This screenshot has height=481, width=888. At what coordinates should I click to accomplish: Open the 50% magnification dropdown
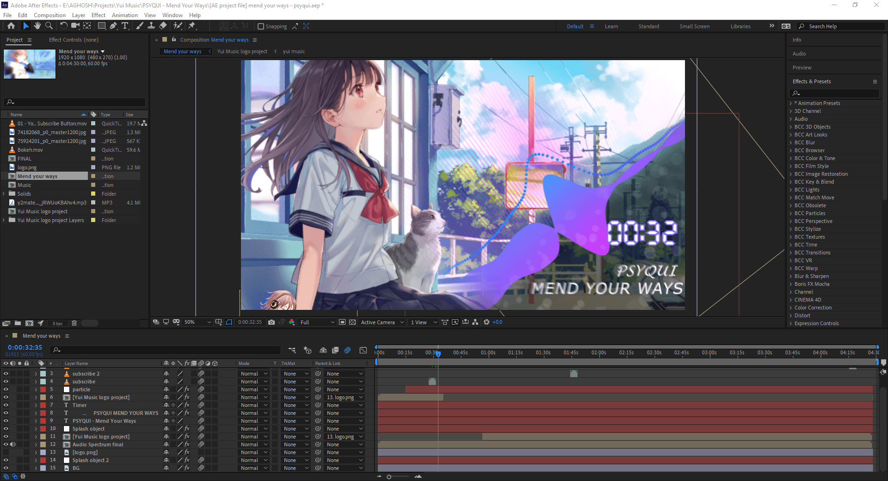(x=197, y=322)
